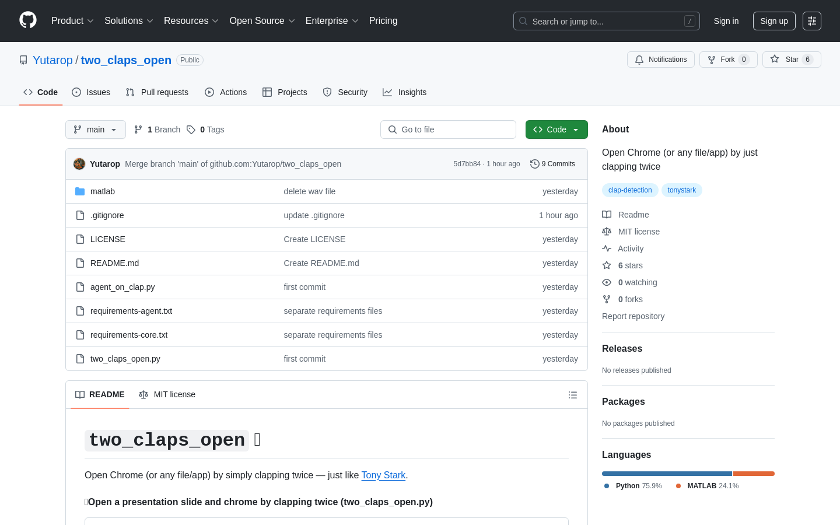Click the Yutarop owner link
The width and height of the screenshot is (840, 525).
[52, 60]
